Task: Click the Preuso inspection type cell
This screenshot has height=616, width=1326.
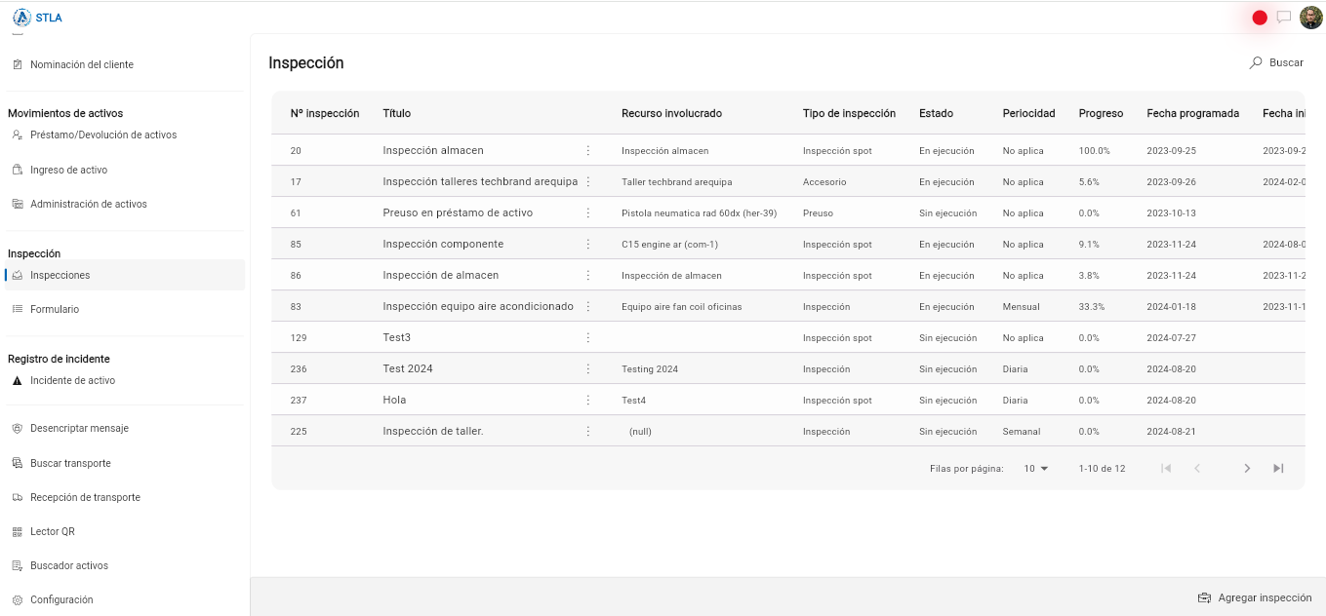Action: coord(819,212)
